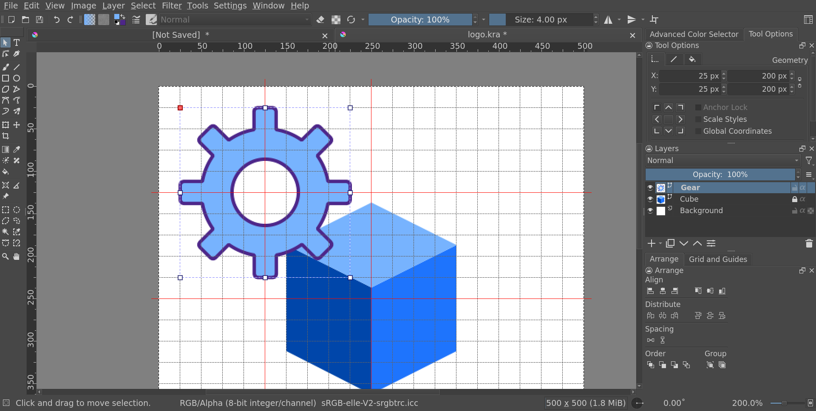Choose the Rectangle shape tool
This screenshot has width=816, height=411.
(6, 78)
